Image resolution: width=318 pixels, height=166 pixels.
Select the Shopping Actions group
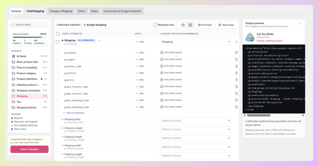pyautogui.click(x=30, y=107)
